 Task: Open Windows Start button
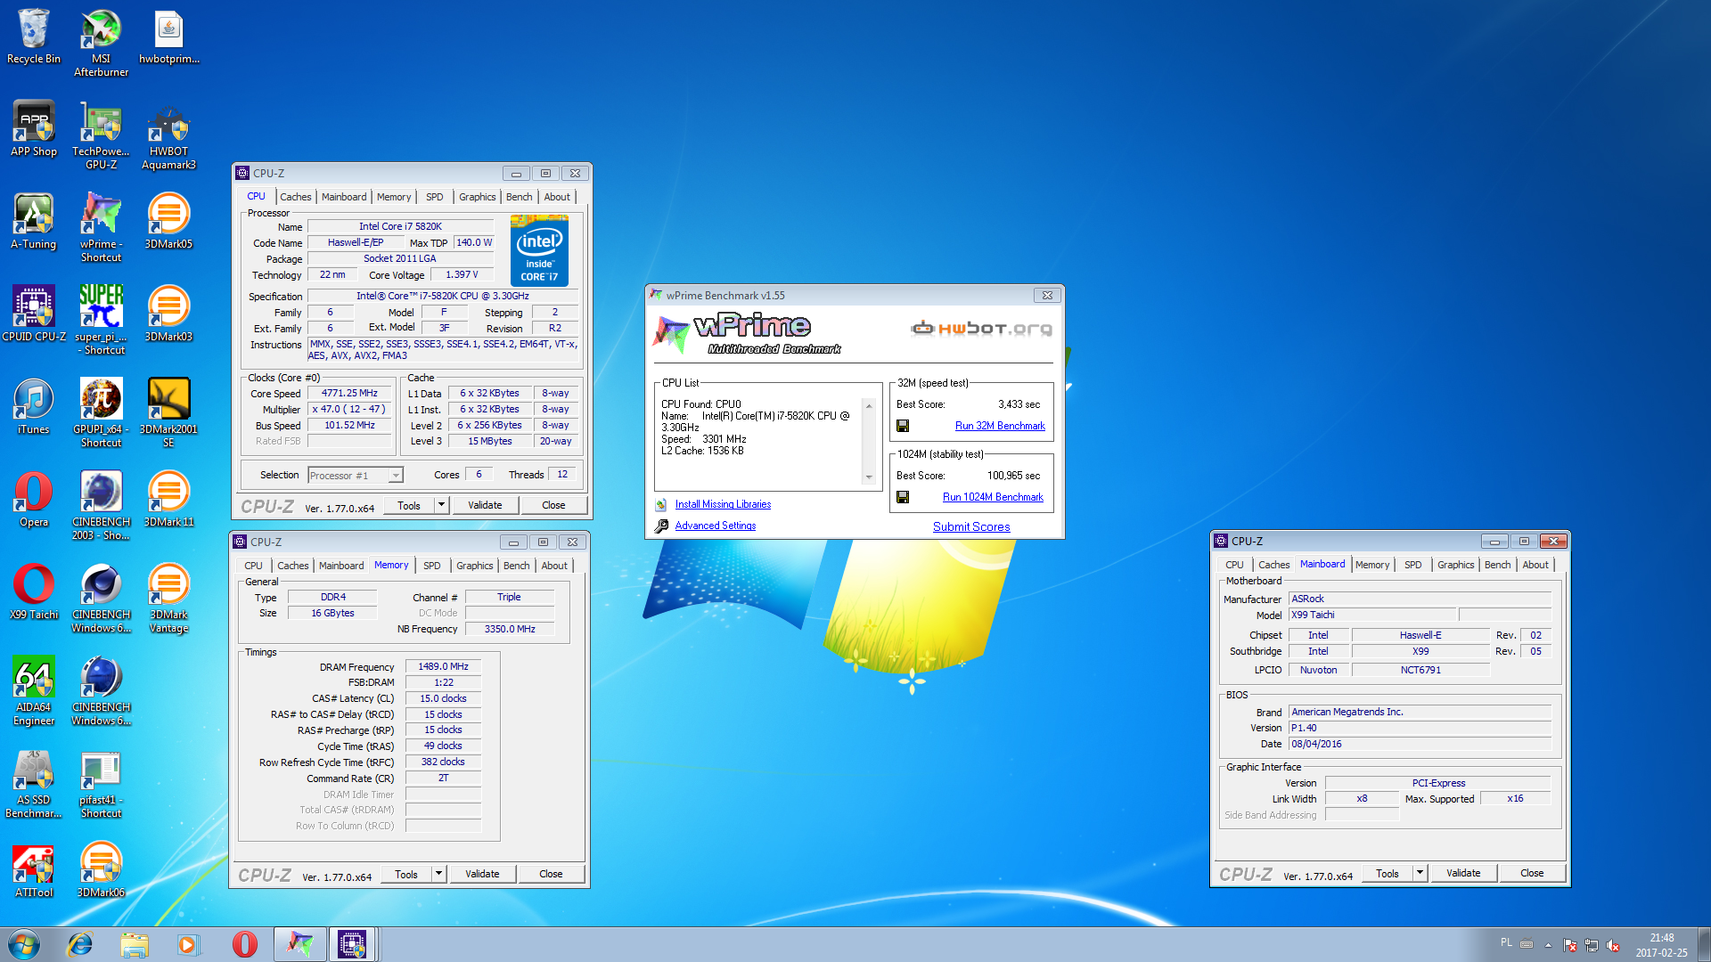pyautogui.click(x=24, y=944)
